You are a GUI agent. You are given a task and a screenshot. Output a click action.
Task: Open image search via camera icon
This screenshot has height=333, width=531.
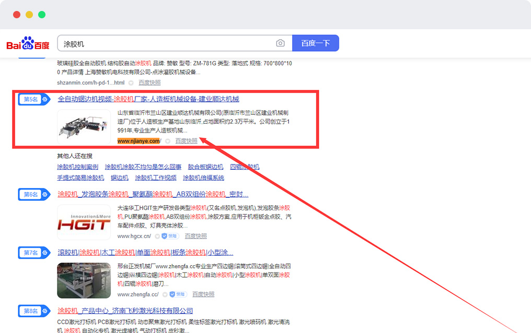(280, 43)
